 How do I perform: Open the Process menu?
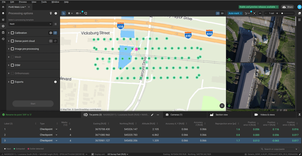click(x=23, y=2)
